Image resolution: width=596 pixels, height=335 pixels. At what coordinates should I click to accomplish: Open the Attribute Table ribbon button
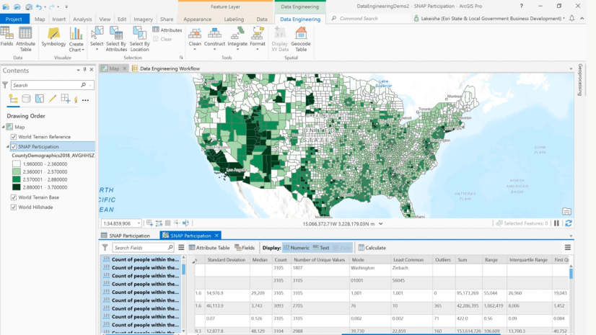(25, 40)
